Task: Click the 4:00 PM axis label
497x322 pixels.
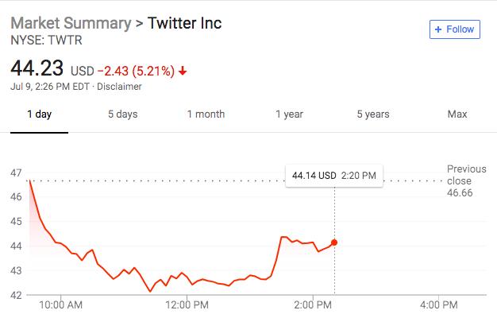Action: [438, 305]
